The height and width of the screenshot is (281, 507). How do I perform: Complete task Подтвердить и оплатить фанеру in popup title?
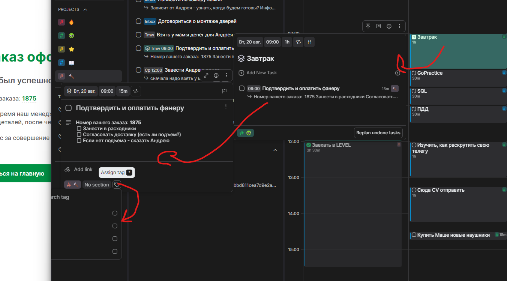[69, 108]
